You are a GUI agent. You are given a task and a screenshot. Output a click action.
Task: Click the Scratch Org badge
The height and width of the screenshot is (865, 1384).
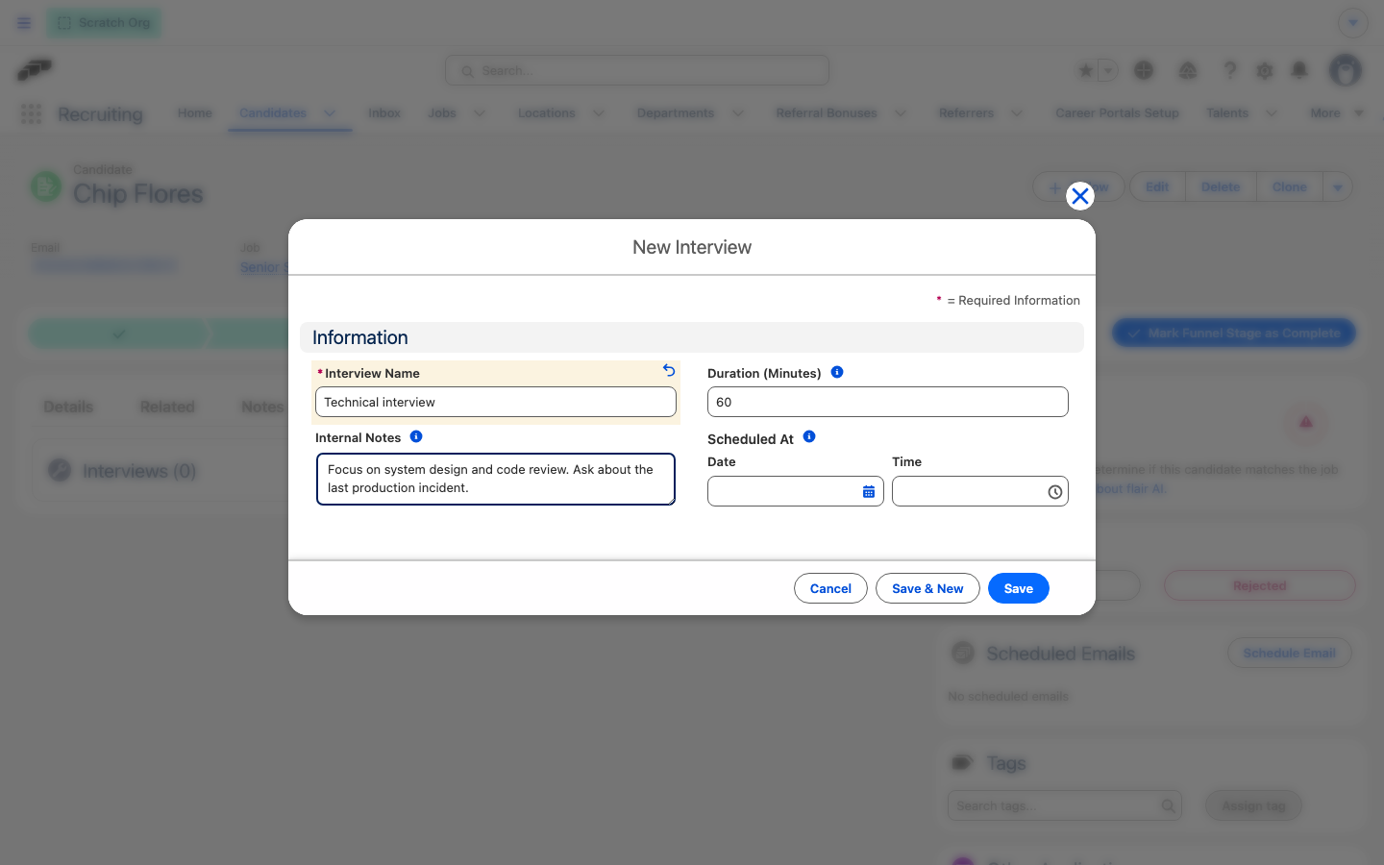pos(104,23)
